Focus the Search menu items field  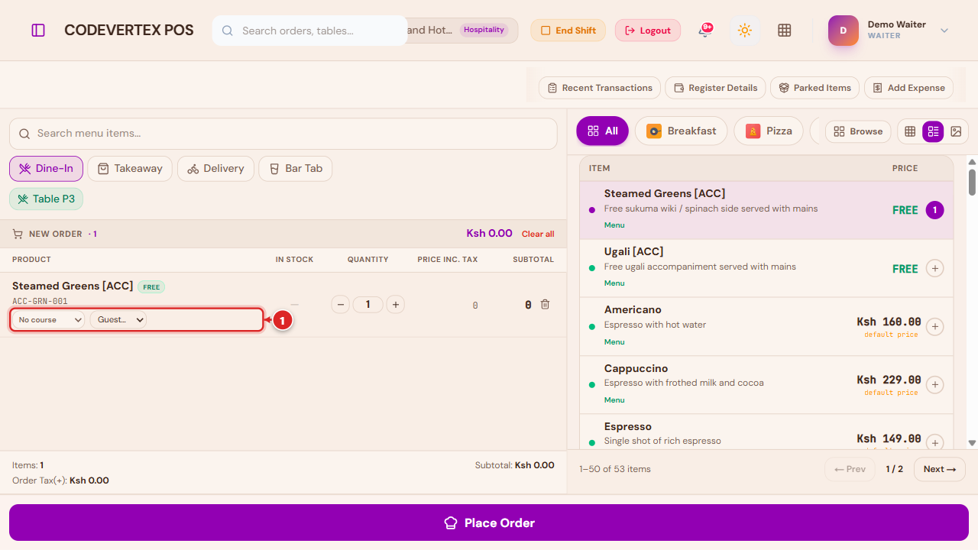click(283, 134)
